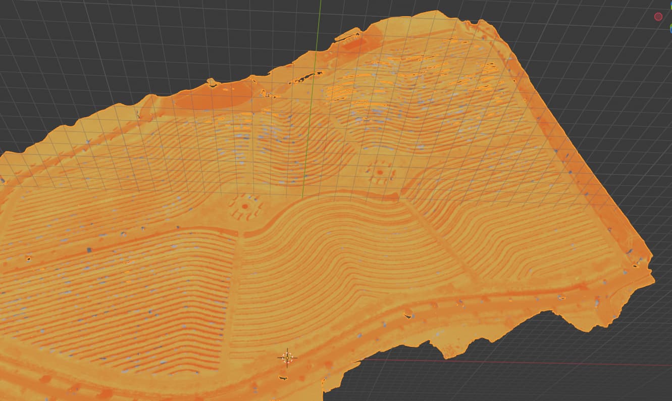Click the red -X axis navigation gizmo ball
The height and width of the screenshot is (401, 672).
[658, 17]
